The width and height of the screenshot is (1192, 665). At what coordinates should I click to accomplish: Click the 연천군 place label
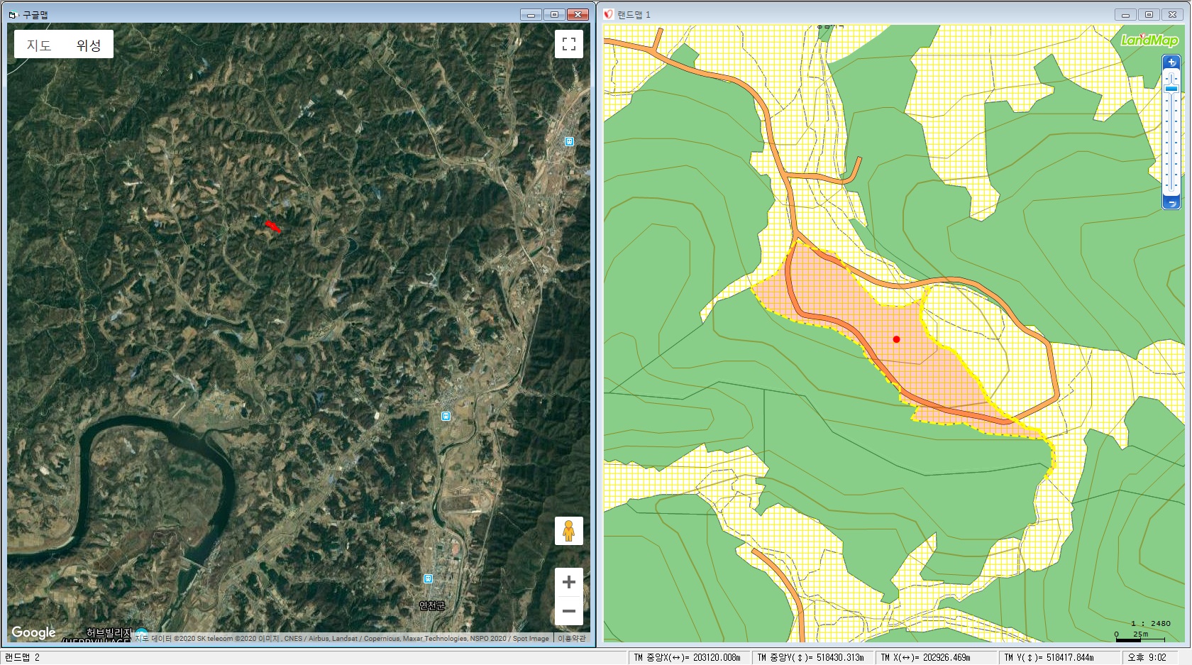(x=432, y=605)
